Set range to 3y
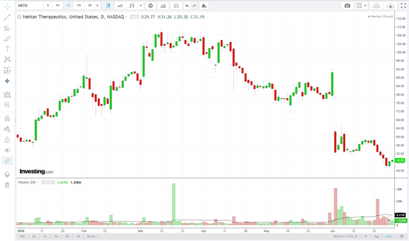The width and height of the screenshot is (409, 241). pyautogui.click(x=34, y=237)
